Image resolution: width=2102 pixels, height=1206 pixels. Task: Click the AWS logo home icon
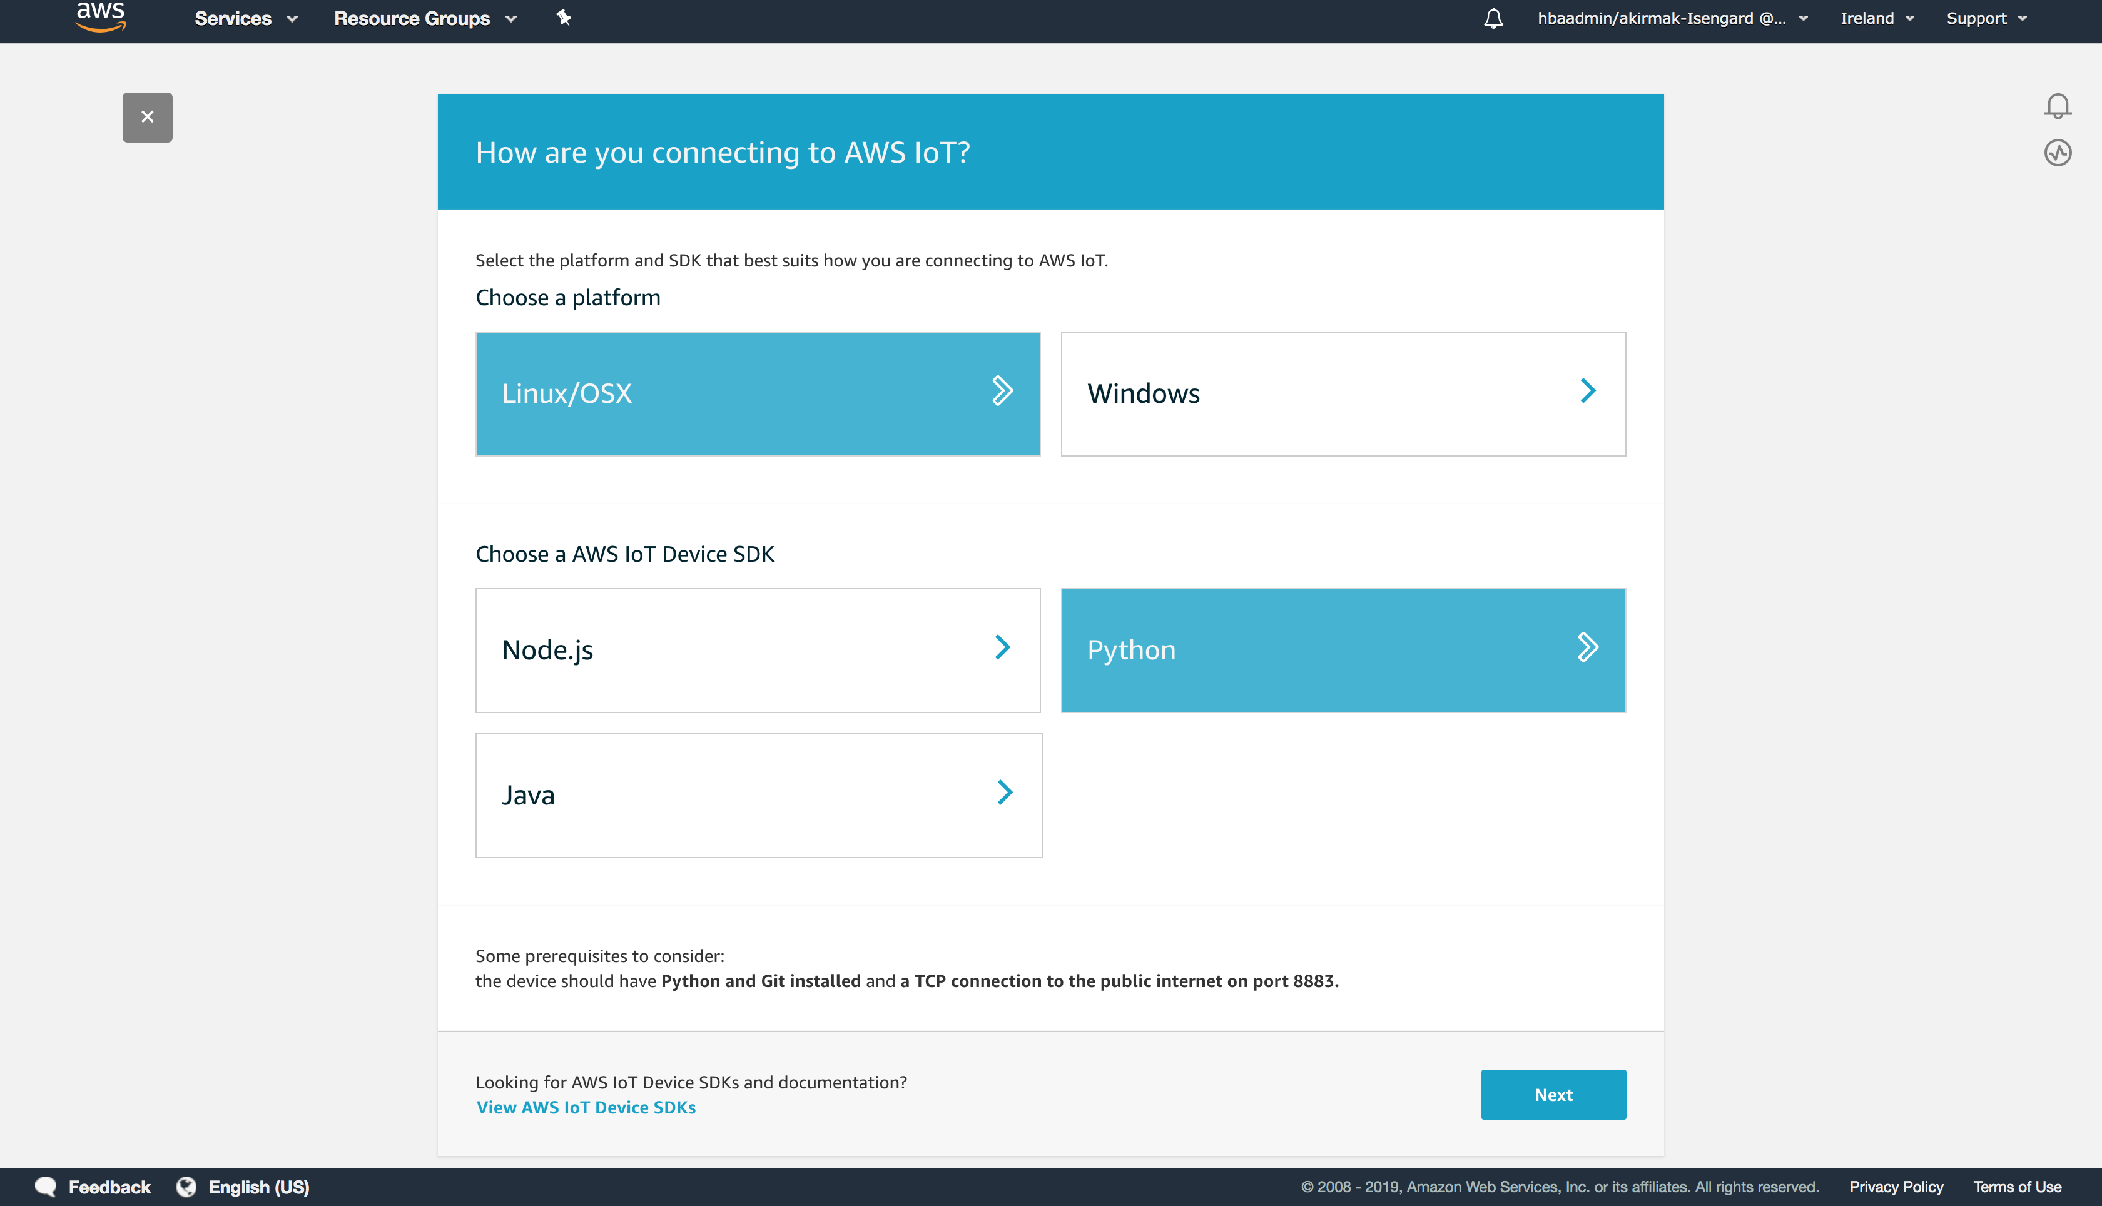(101, 16)
